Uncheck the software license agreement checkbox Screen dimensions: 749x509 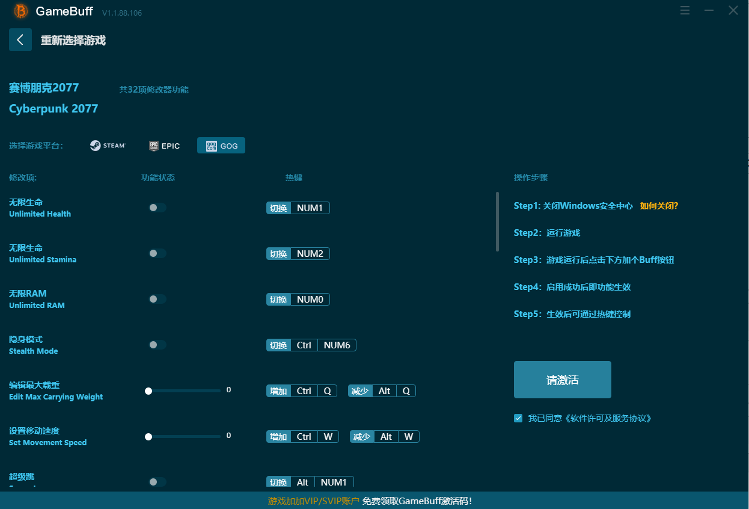[x=518, y=418]
